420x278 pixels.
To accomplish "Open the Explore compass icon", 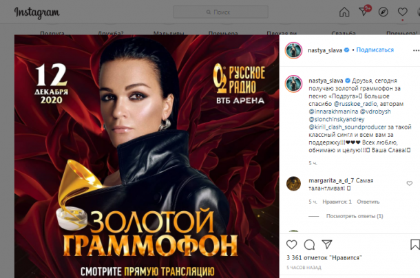I will click(x=384, y=12).
